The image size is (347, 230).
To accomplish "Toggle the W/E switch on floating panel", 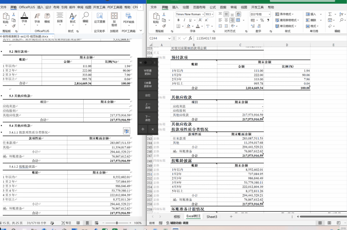I will click(147, 63).
